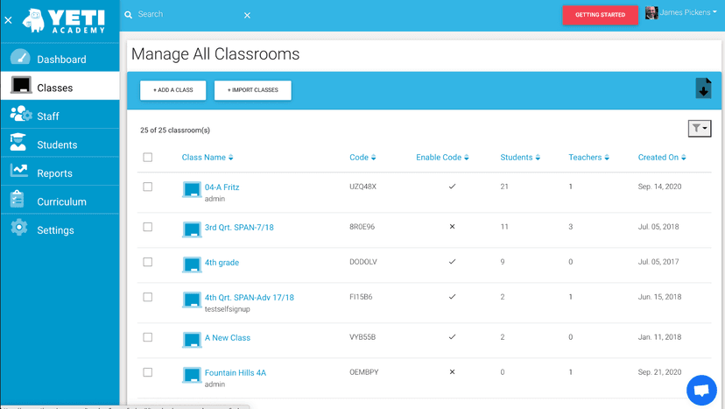Image resolution: width=725 pixels, height=409 pixels.
Task: Click the 4th grade class icon
Action: [192, 264]
